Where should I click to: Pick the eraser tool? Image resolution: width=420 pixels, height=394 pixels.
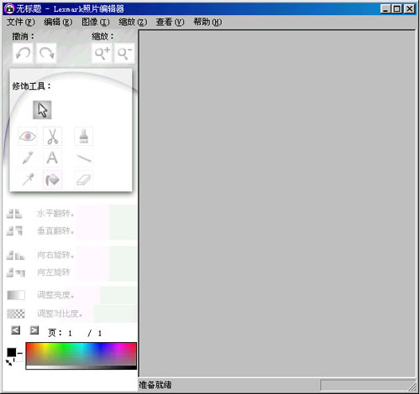click(83, 179)
